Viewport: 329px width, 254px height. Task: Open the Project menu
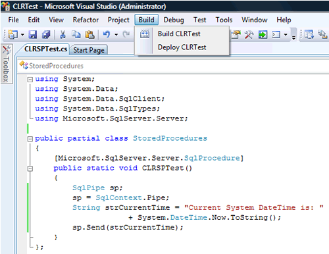click(x=118, y=20)
